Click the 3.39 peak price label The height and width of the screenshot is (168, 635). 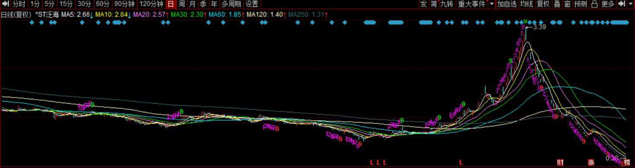tap(540, 27)
